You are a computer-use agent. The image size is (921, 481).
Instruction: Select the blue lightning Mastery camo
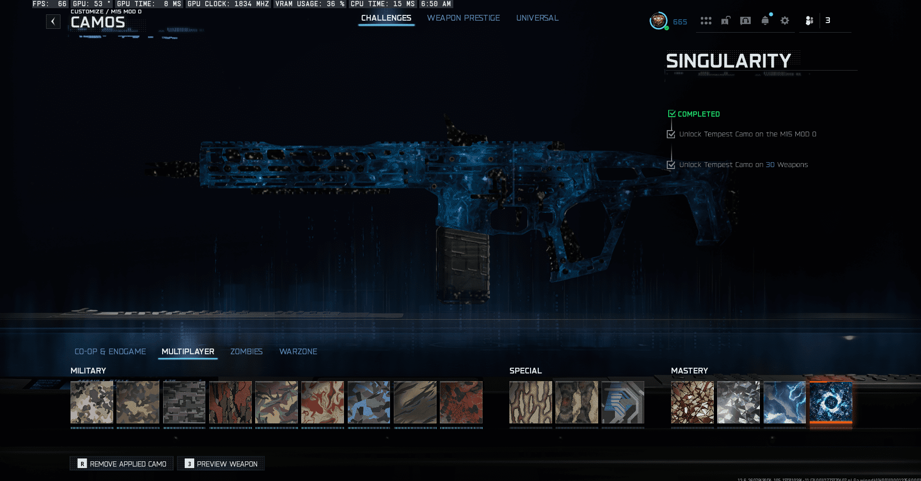point(784,402)
